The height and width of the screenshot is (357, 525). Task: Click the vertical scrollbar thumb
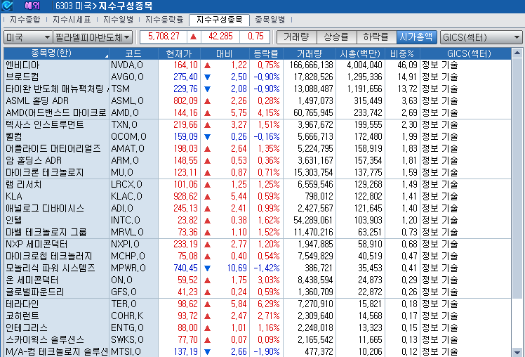(517, 178)
